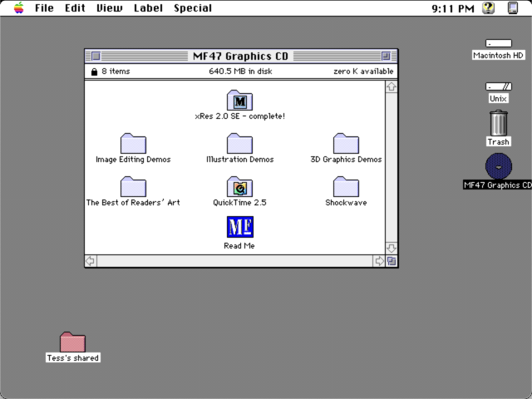Open the Help question mark menu icon
This screenshot has width=532, height=399.
[x=488, y=7]
